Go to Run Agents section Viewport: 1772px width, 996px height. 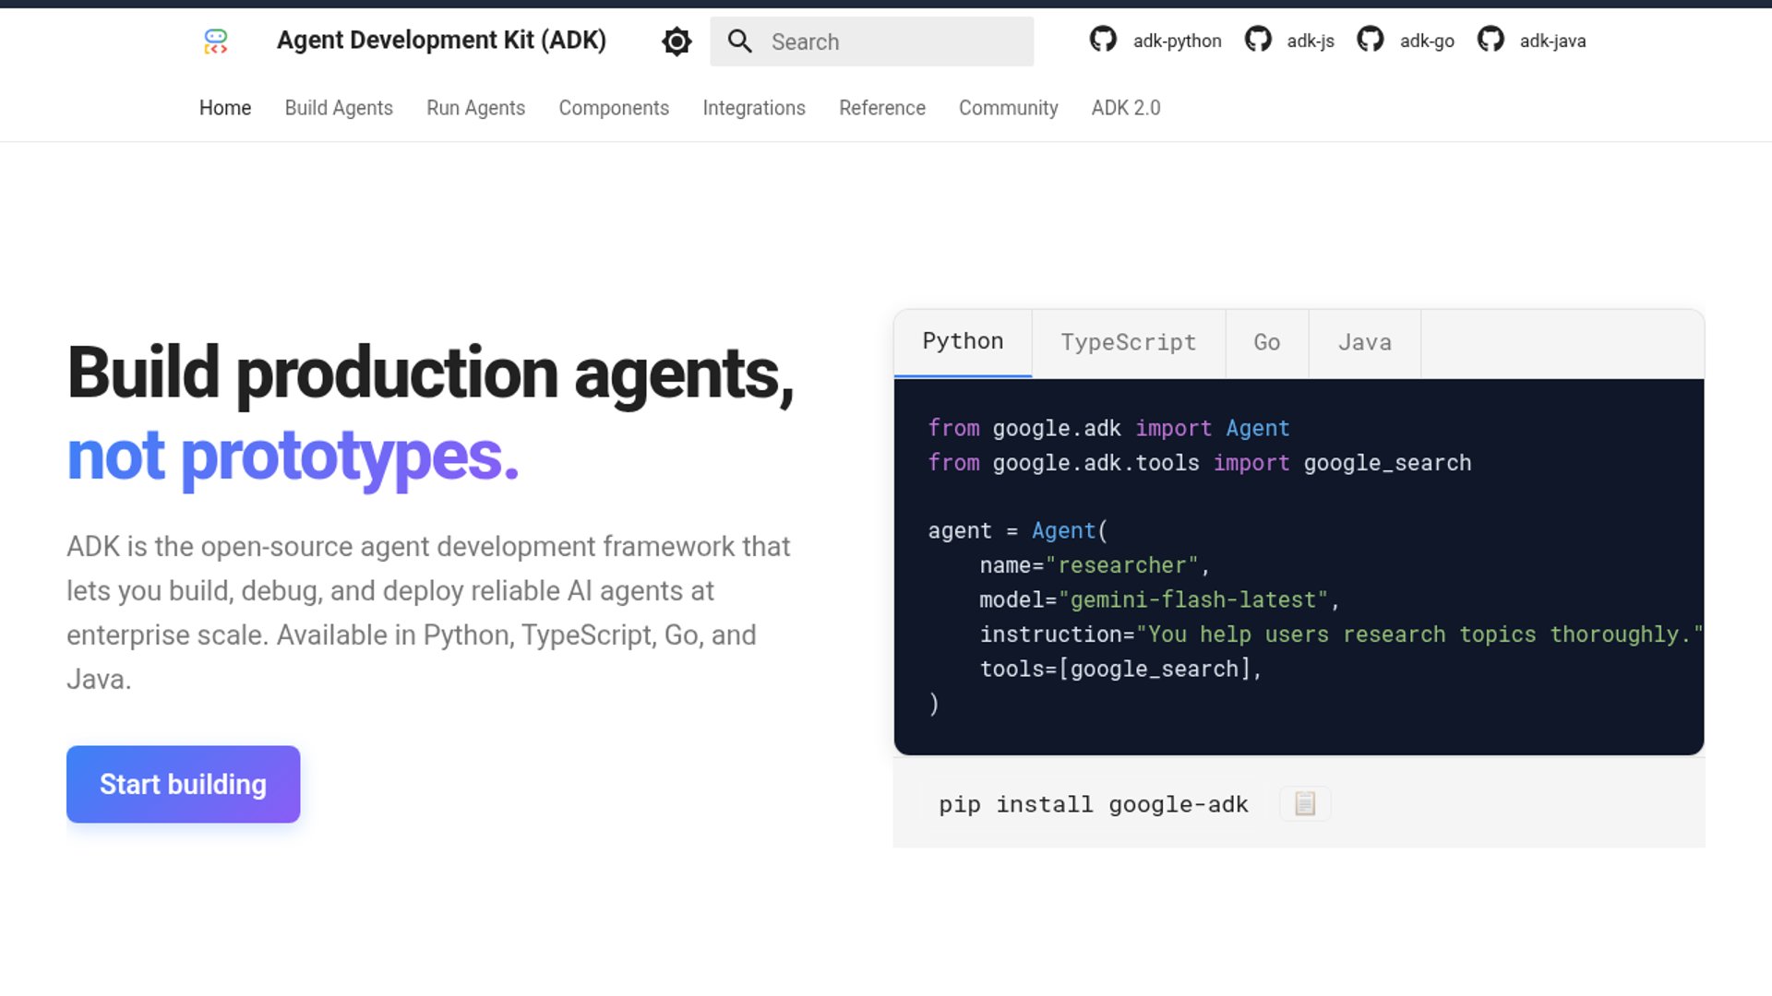click(x=475, y=108)
